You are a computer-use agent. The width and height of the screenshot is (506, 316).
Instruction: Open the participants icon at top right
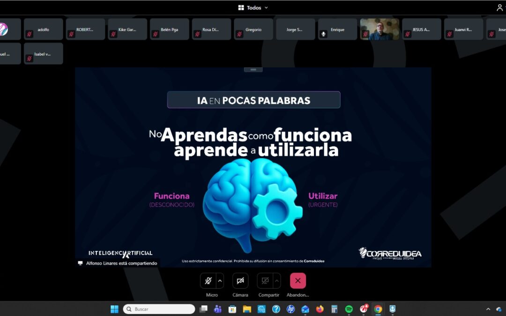pyautogui.click(x=499, y=7)
